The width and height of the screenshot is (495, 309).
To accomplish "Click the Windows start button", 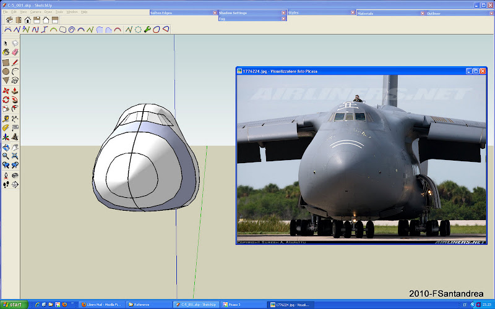I will tap(13, 305).
